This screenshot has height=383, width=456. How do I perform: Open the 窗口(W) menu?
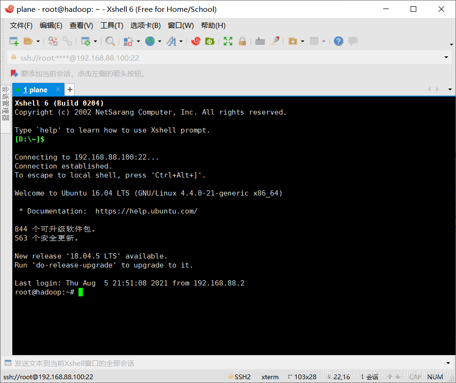pos(181,26)
